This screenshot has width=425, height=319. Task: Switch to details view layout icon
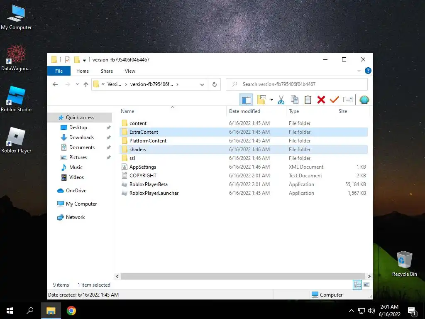click(x=357, y=285)
